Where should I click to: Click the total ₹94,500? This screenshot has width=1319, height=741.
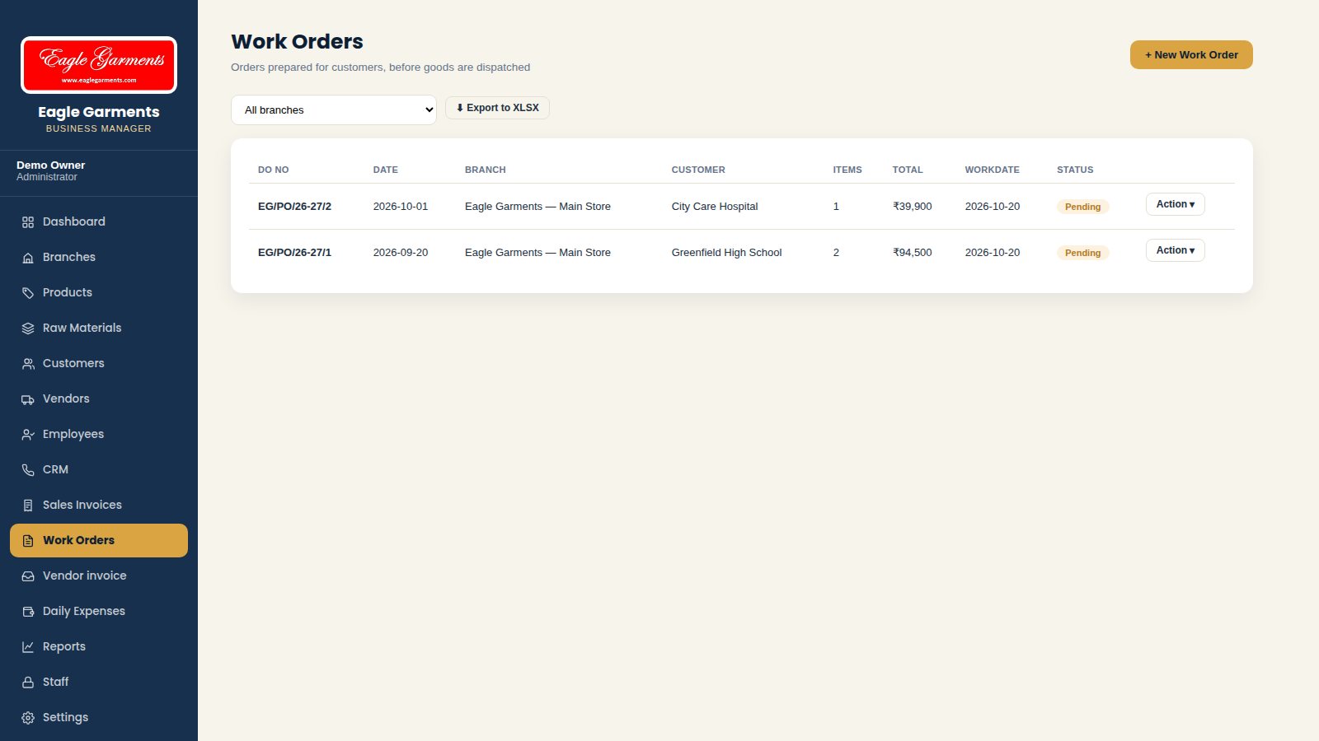pyautogui.click(x=912, y=253)
